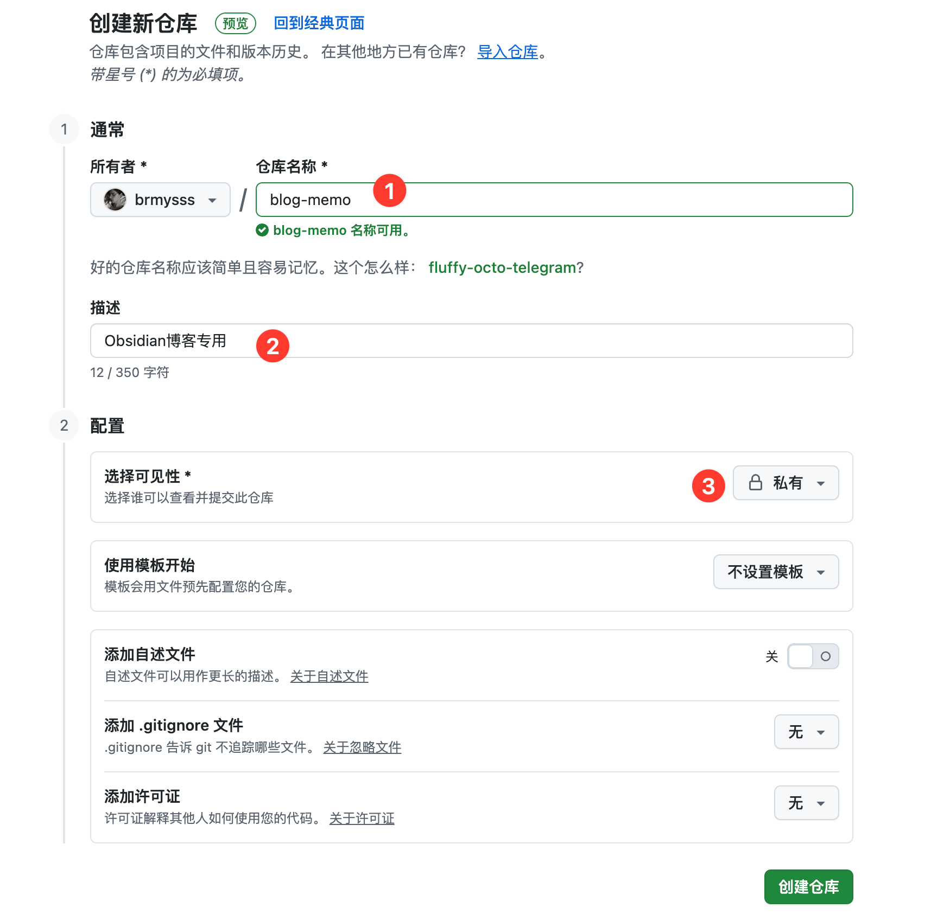
Task: Click the 12 / 350 字符 counter text
Action: [130, 373]
